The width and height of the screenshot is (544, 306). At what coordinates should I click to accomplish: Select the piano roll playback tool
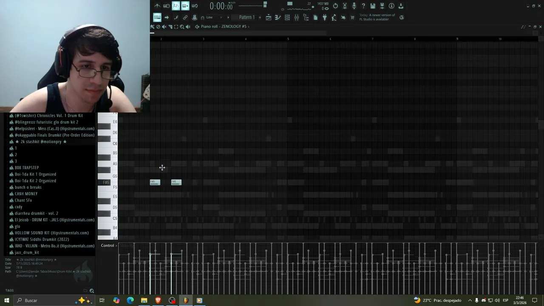[x=188, y=26]
